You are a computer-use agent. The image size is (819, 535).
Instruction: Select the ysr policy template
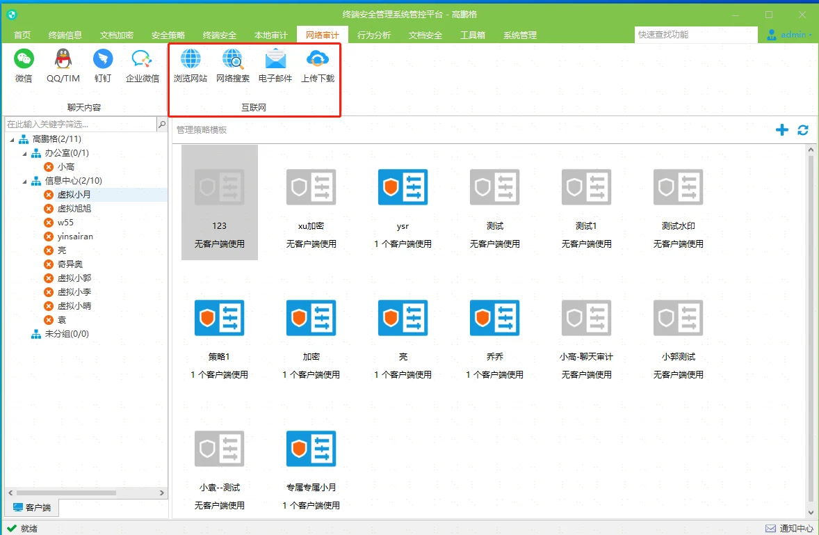point(403,202)
